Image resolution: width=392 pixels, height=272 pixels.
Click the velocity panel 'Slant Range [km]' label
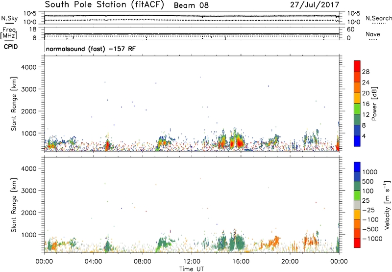pyautogui.click(x=14, y=205)
